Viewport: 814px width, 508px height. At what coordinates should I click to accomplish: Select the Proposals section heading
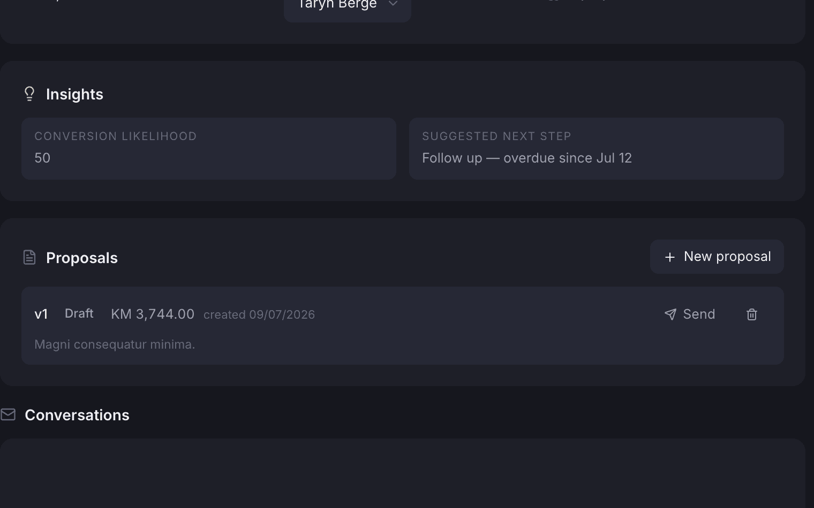pos(82,258)
